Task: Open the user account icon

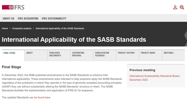Action: click(x=175, y=7)
